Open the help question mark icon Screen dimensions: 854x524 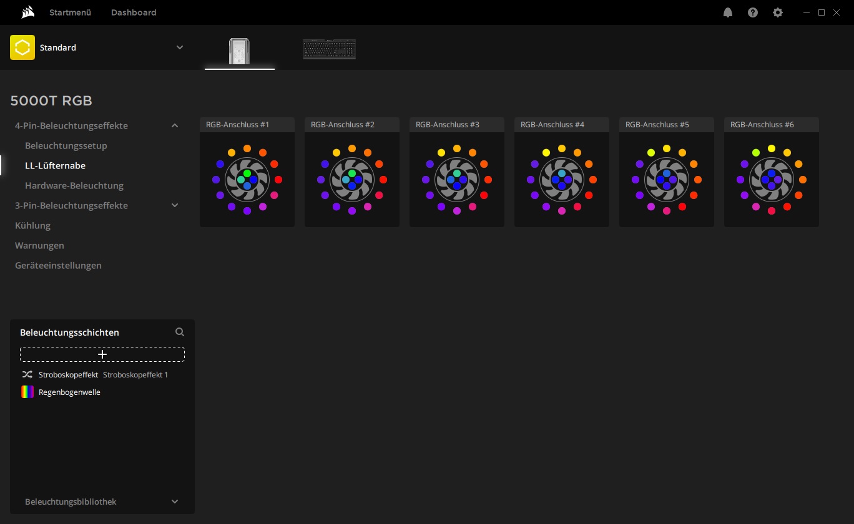click(753, 12)
